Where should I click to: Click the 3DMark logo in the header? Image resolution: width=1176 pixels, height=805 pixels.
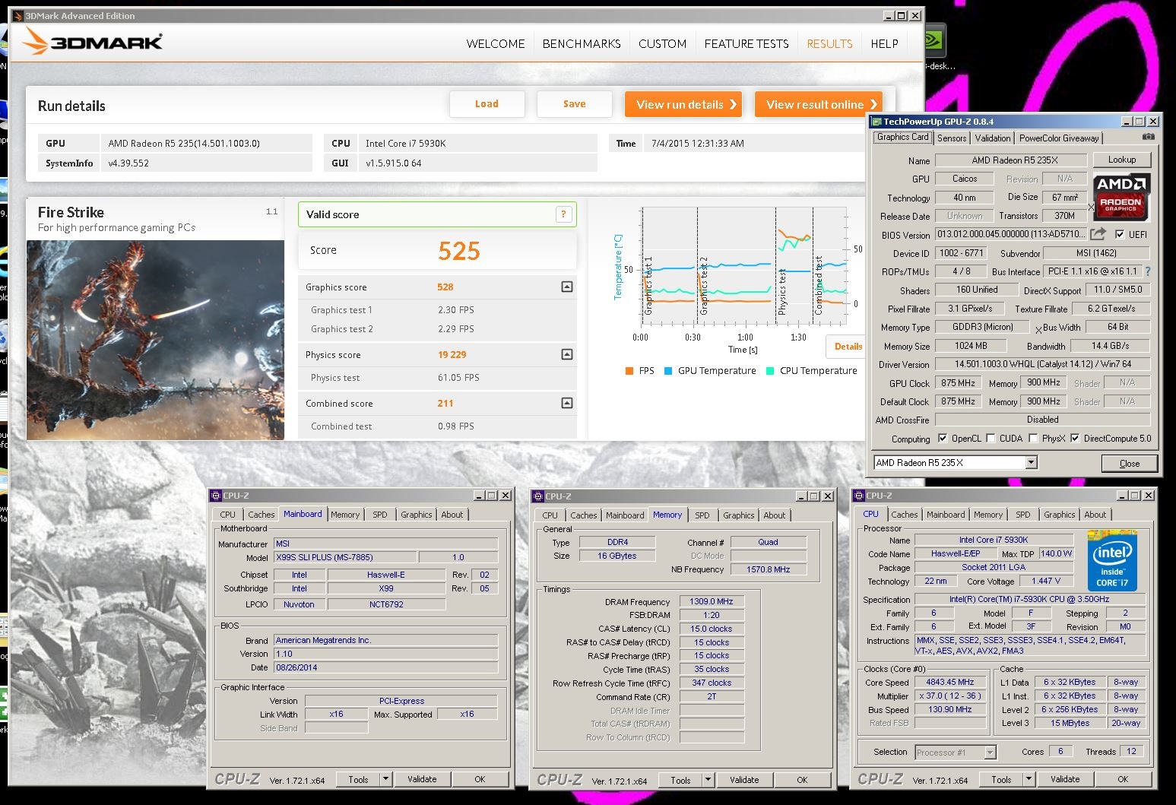click(92, 42)
